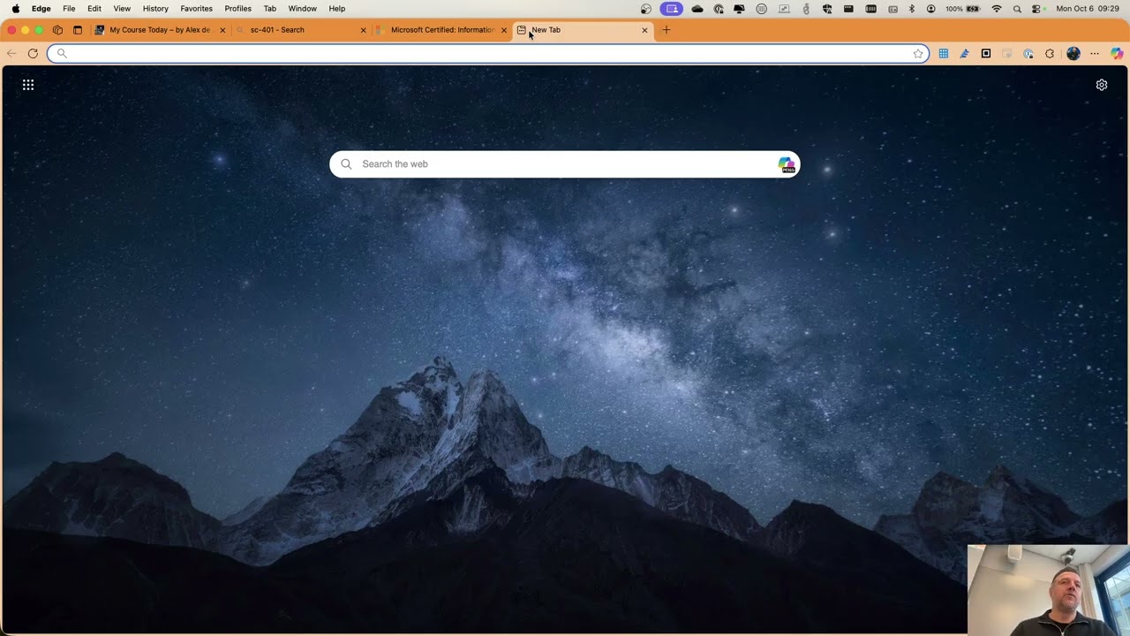Open the Profiles menu
The height and width of the screenshot is (636, 1130).
point(238,9)
